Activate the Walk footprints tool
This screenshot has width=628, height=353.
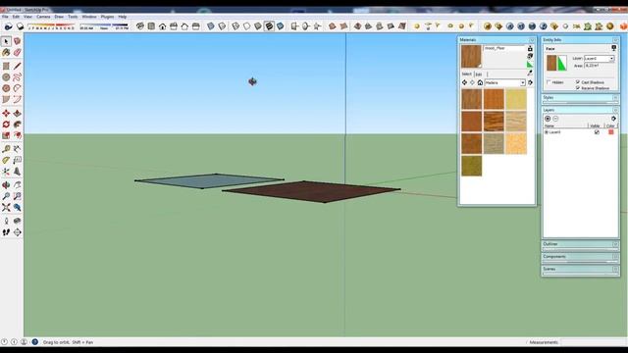pos(6,232)
